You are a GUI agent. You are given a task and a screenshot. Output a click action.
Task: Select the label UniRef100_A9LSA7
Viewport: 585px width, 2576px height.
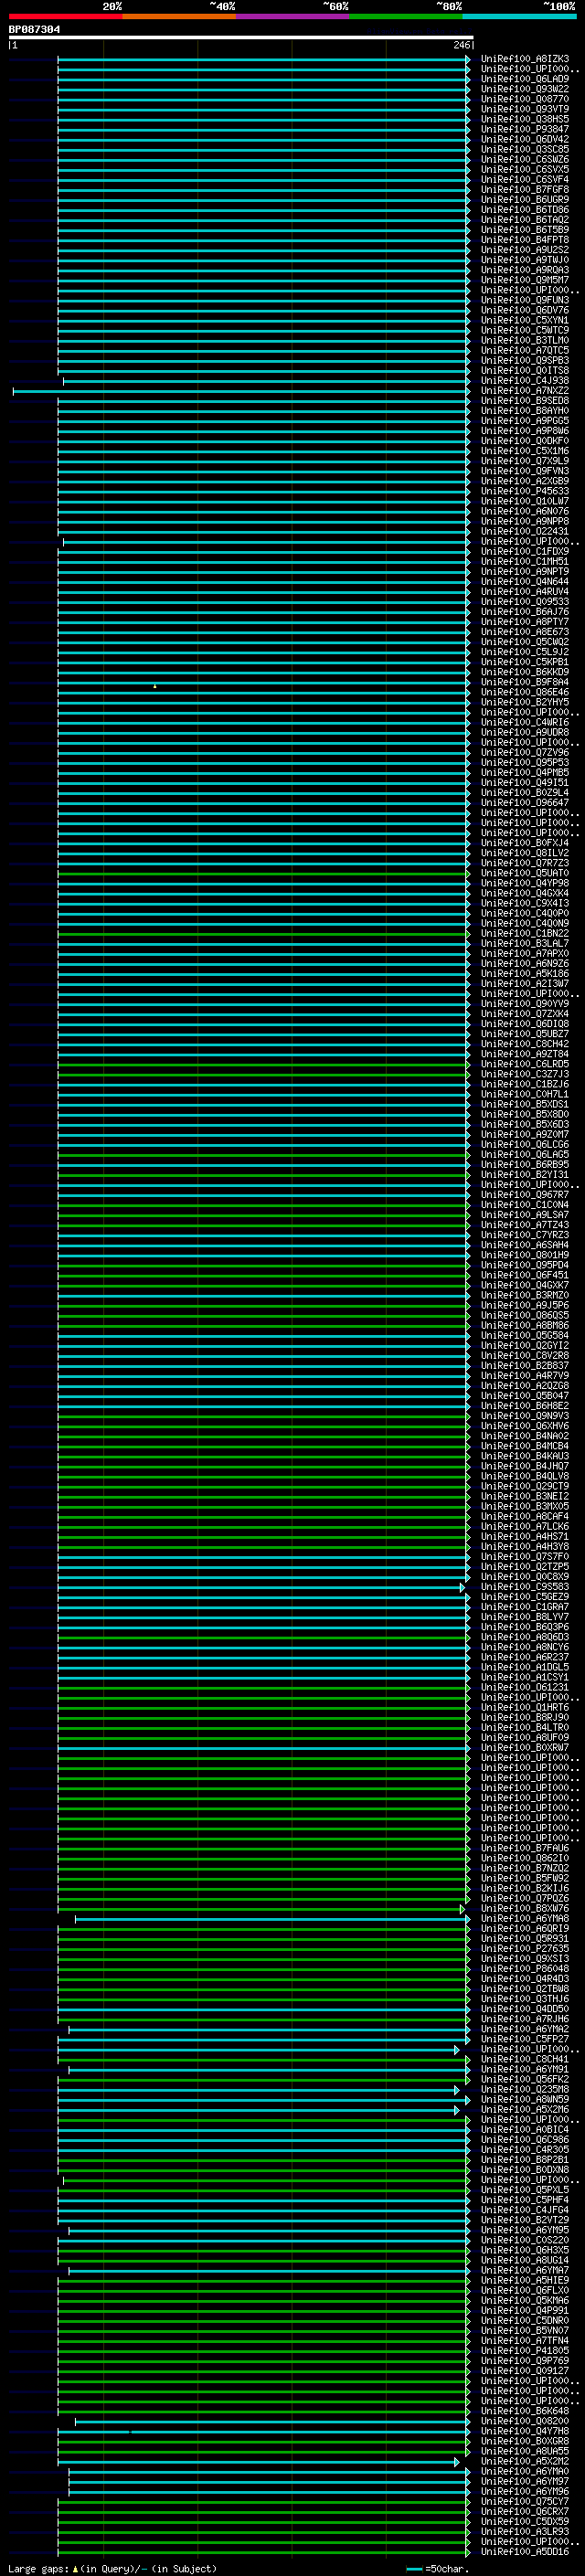525,1215
